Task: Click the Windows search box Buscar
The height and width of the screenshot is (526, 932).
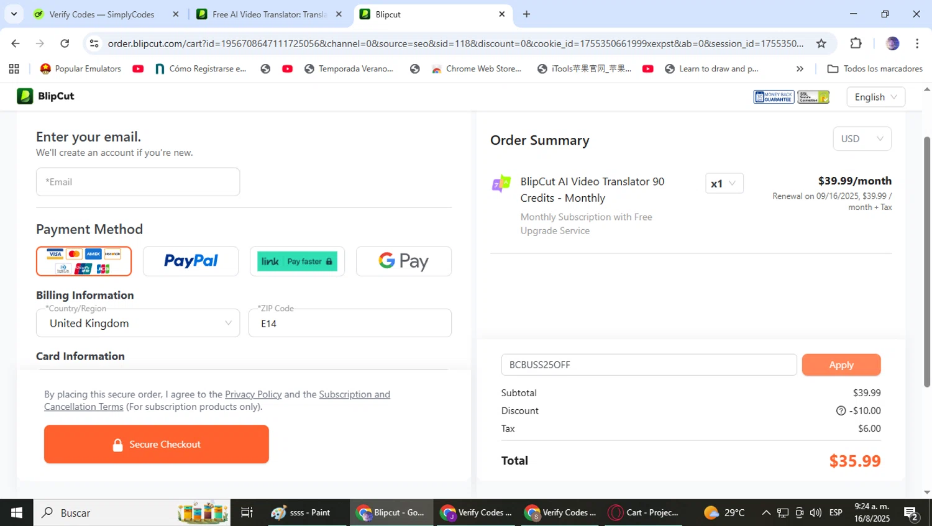Action: 132,512
